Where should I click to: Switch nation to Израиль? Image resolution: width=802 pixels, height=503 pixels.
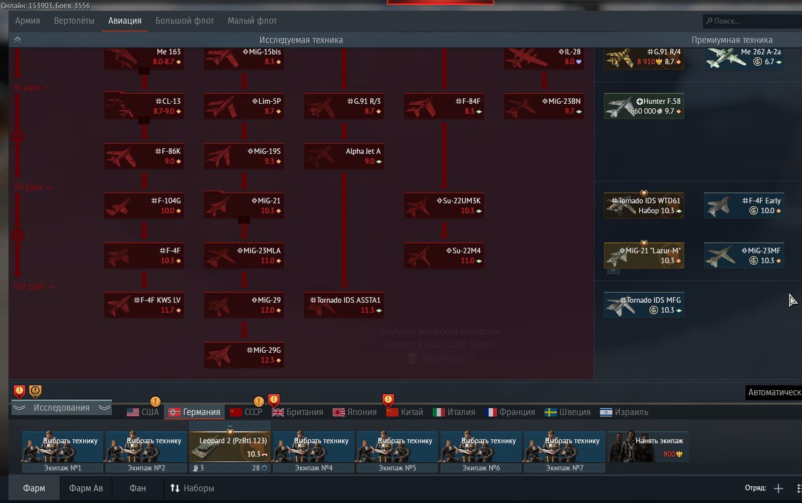point(624,412)
